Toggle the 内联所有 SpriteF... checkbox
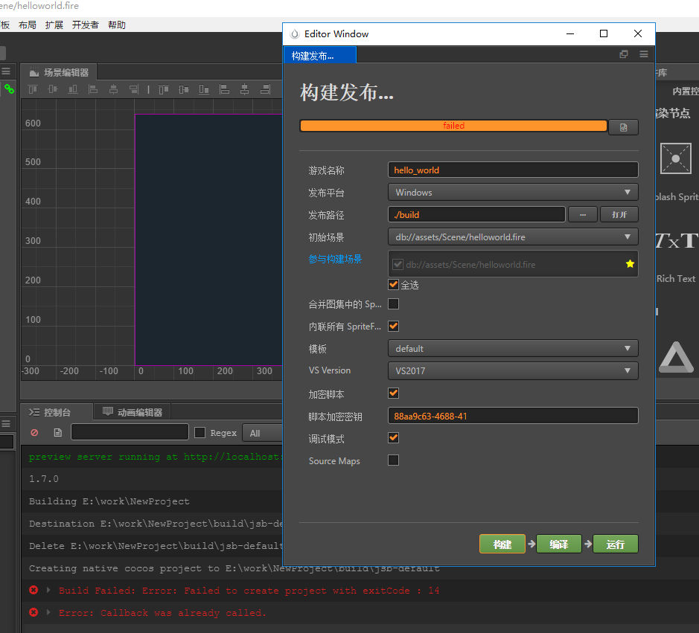Screen dimensions: 699x633 coord(393,326)
